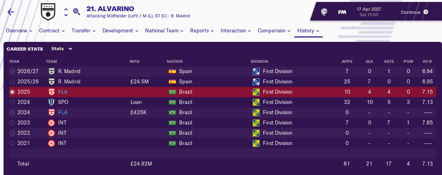Select the 2024 SPO loan row radio
442x175 pixels.
point(12,102)
